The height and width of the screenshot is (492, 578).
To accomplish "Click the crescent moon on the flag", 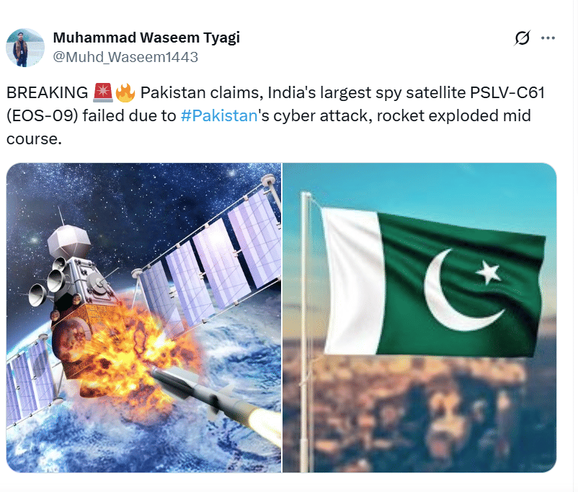I will (455, 291).
